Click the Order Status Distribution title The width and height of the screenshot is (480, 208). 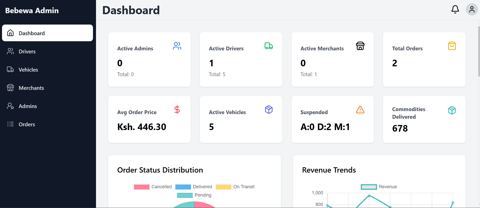pyautogui.click(x=160, y=170)
